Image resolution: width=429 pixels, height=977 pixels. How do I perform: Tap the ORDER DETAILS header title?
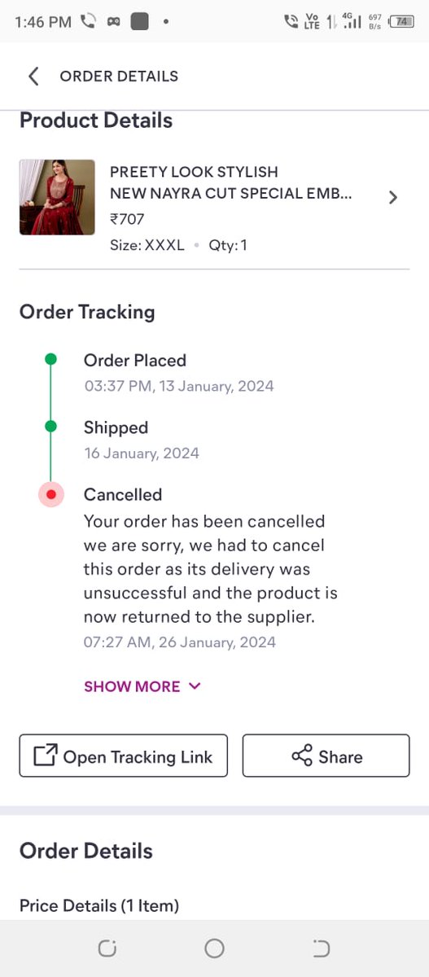coord(119,77)
